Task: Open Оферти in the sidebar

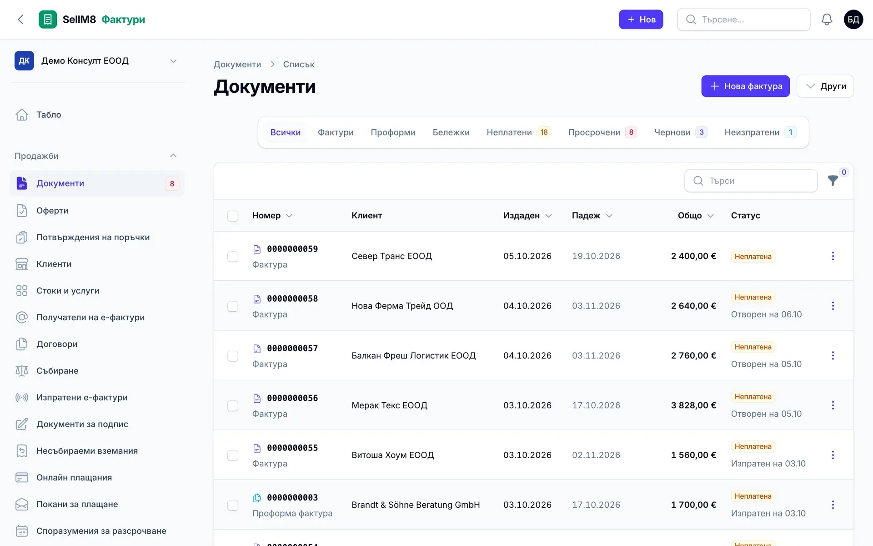Action: tap(97, 210)
